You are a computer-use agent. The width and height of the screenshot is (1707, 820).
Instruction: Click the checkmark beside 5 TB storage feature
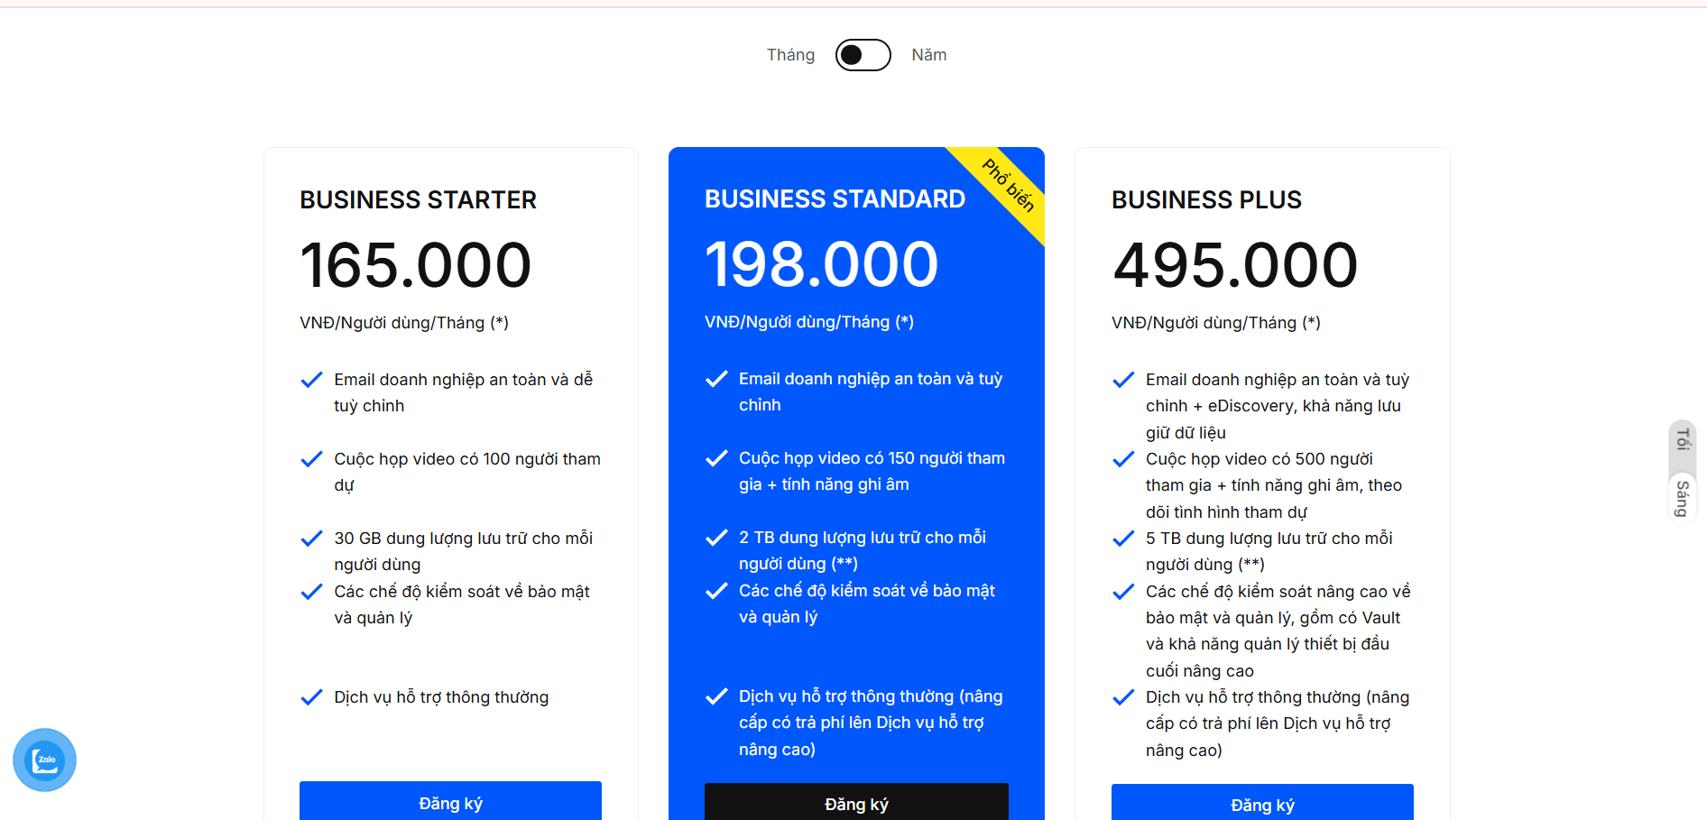pyautogui.click(x=1123, y=539)
